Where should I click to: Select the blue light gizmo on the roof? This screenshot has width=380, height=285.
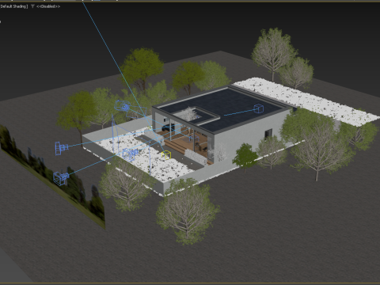pyautogui.click(x=259, y=108)
